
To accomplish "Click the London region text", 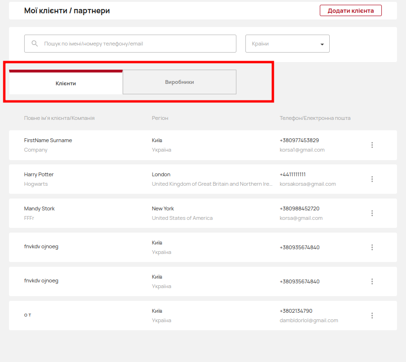I will pyautogui.click(x=161, y=174).
